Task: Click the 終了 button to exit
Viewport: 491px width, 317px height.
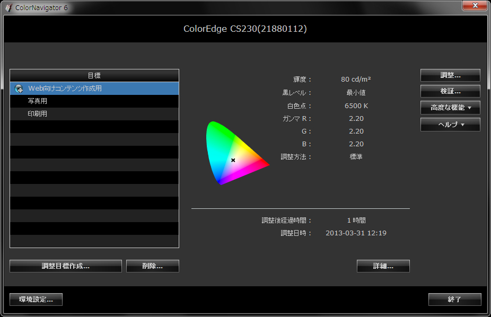Action: click(x=454, y=300)
